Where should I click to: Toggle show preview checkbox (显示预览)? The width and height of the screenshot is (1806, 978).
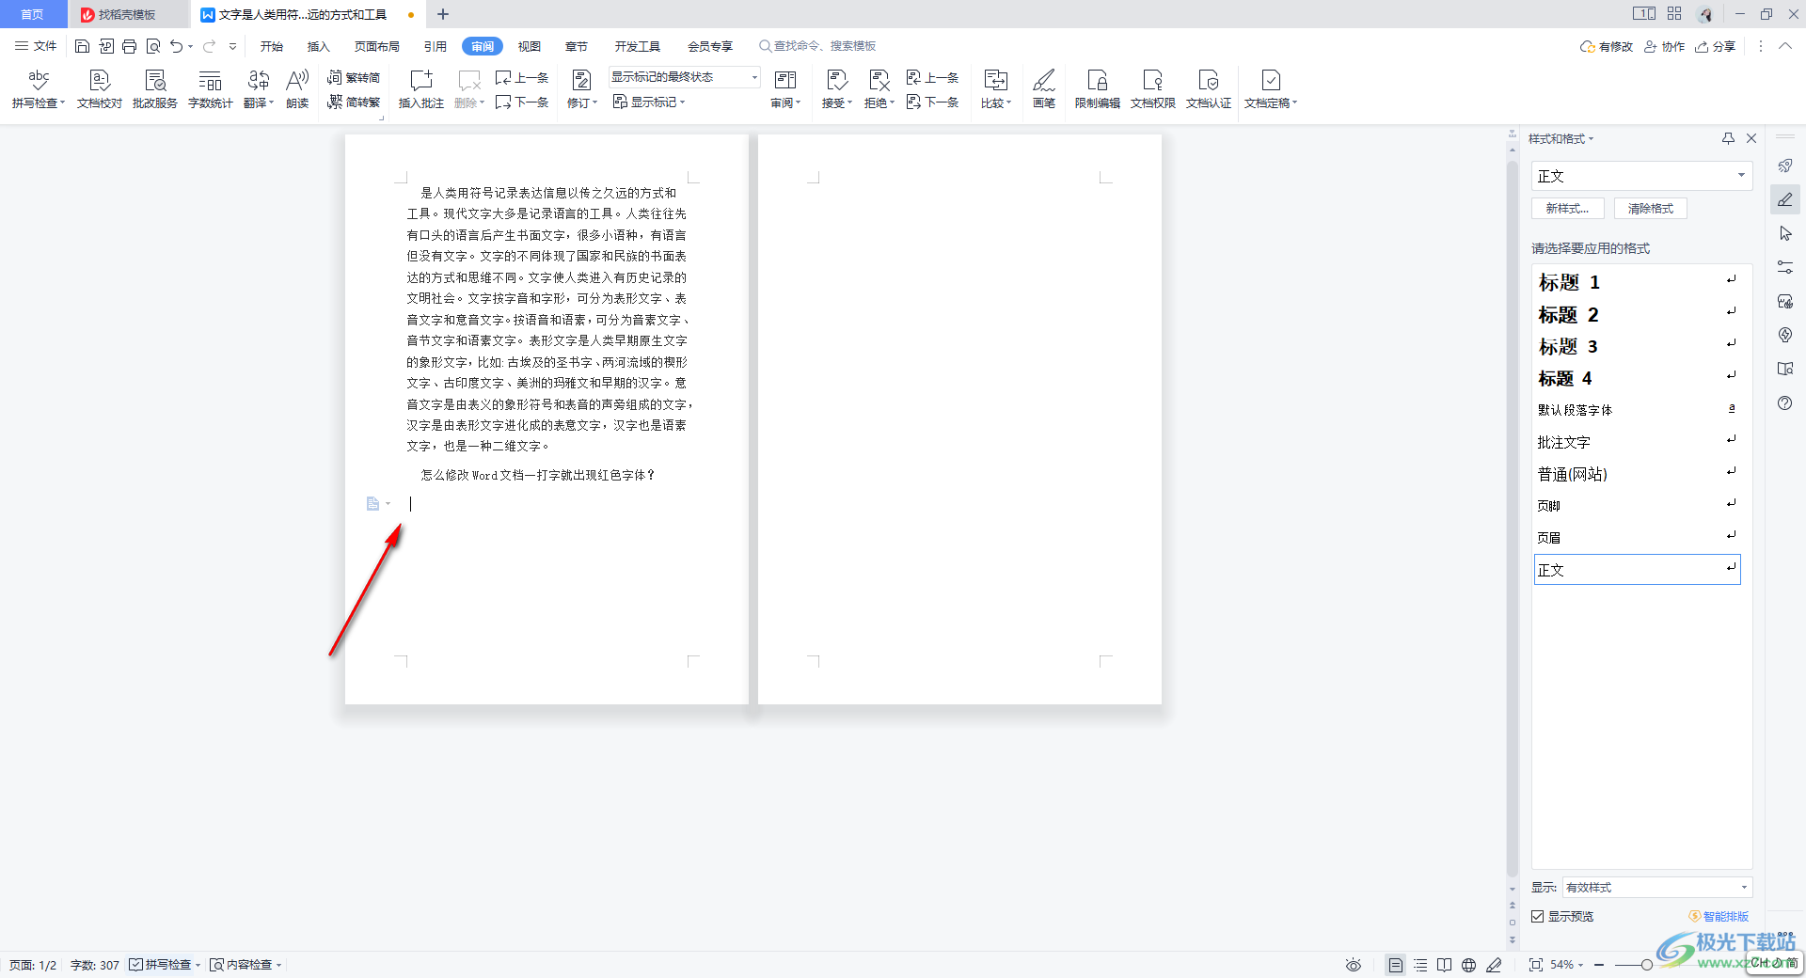(1538, 916)
